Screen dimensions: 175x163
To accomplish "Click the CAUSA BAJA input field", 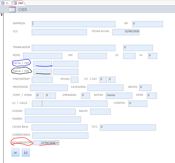I will (x=60, y=127).
